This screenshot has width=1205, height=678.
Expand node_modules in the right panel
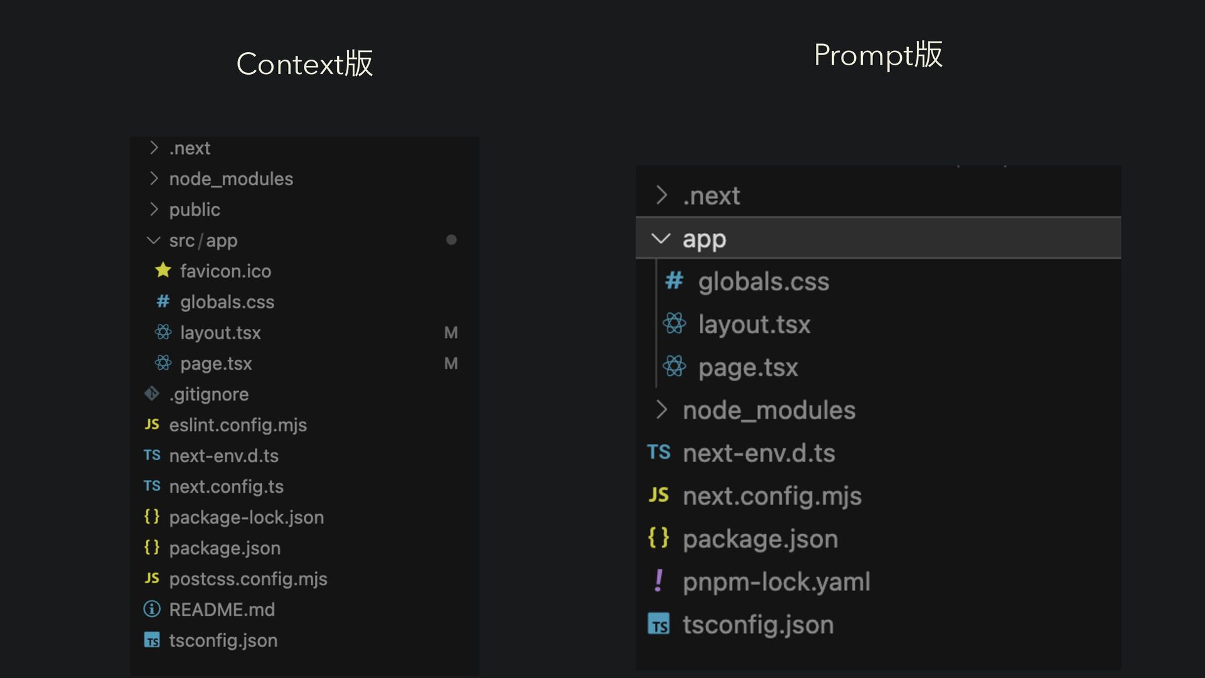tap(661, 410)
